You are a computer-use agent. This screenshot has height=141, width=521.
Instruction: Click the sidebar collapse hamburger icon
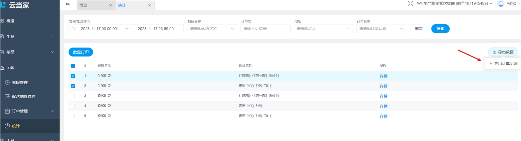[x=68, y=4]
